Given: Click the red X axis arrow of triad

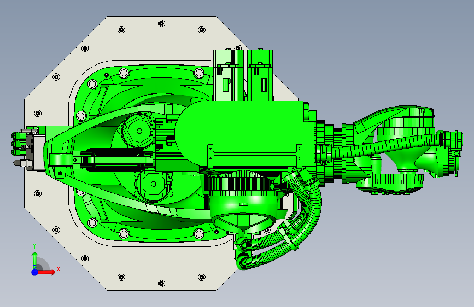Looking at the screenshot, I should (47, 272).
